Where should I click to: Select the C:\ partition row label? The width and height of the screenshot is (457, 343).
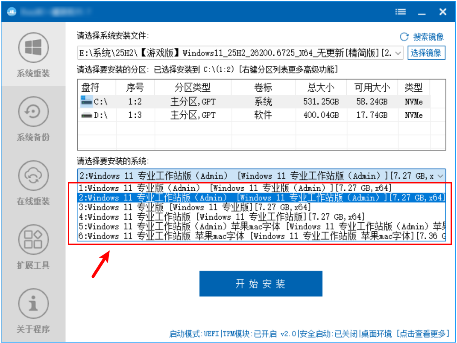click(100, 102)
